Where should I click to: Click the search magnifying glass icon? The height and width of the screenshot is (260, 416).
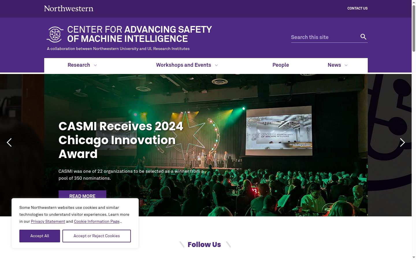[x=363, y=37]
